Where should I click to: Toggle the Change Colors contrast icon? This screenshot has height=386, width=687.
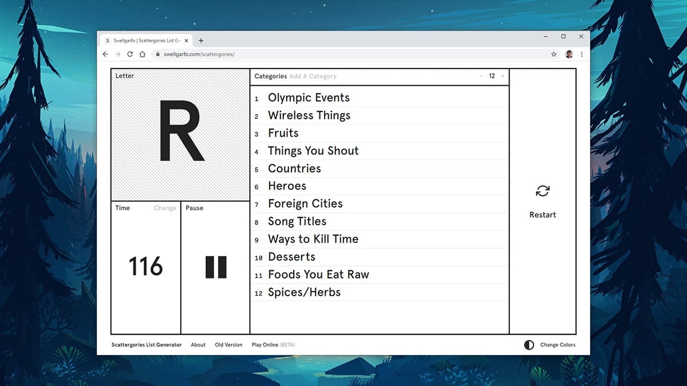[x=529, y=345]
